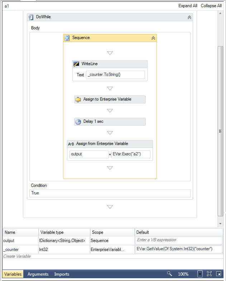226x281 pixels.
Task: Click the scrollbar down arrow
Action: [220, 224]
